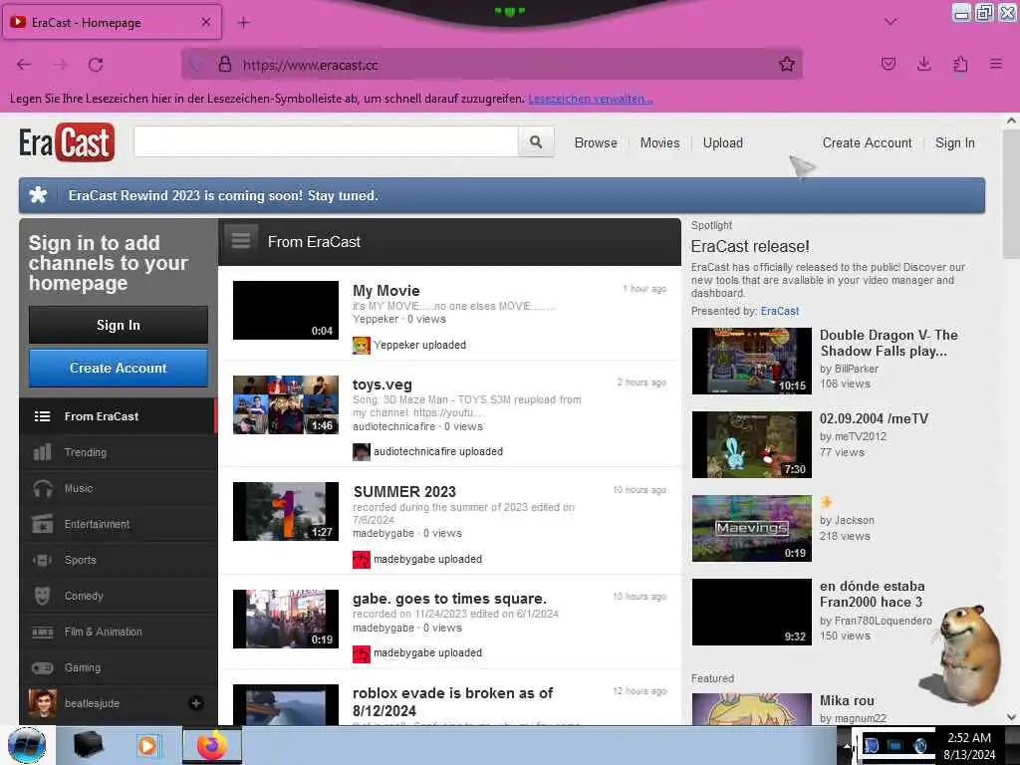The image size is (1020, 765).
Task: Click the search magnifier button
Action: click(x=536, y=141)
